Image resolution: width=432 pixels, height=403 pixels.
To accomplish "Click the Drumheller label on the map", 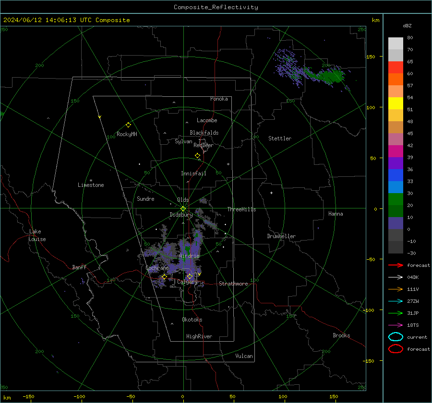I will click(281, 236).
